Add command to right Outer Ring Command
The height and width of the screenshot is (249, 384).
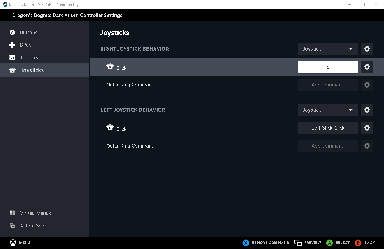coord(328,85)
